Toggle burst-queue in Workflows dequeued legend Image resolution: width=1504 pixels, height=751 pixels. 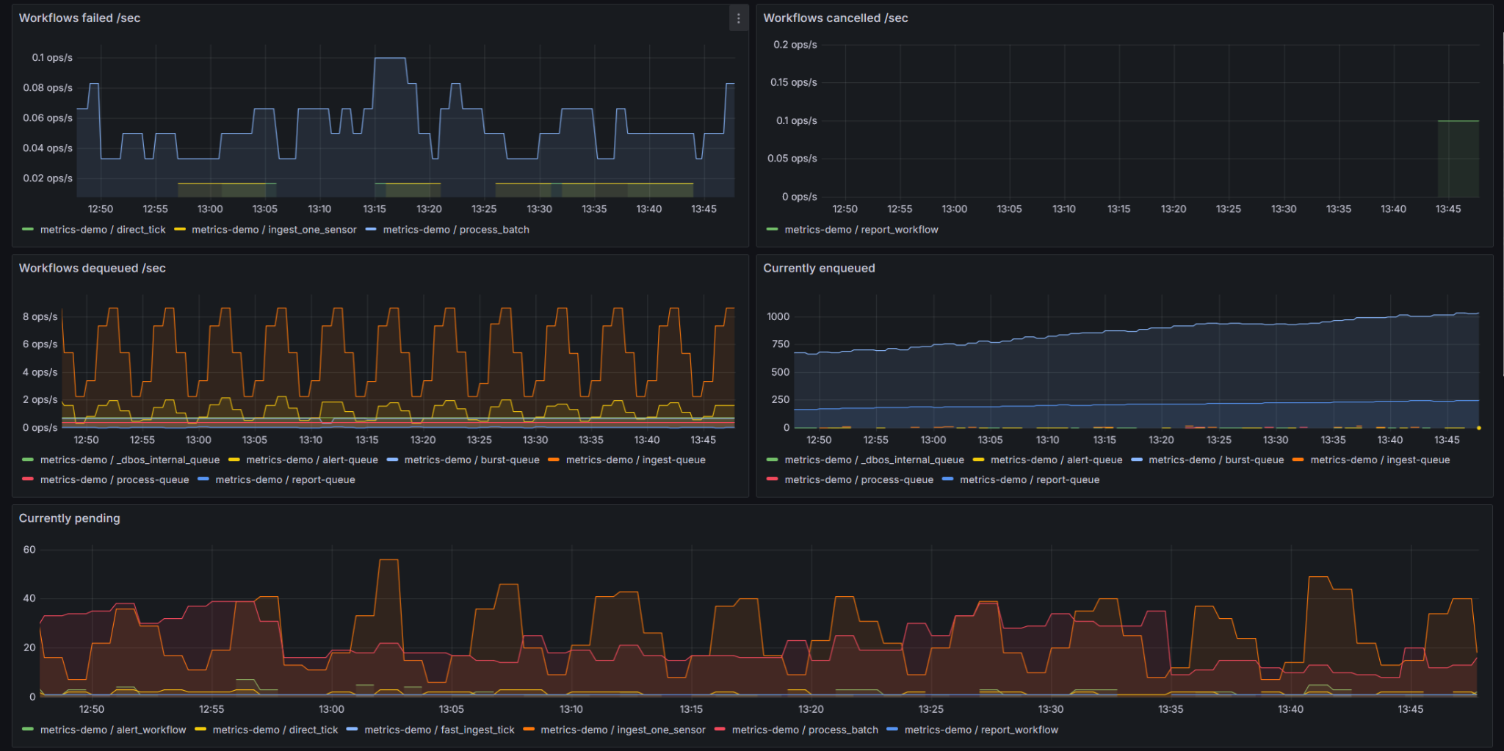click(x=471, y=460)
